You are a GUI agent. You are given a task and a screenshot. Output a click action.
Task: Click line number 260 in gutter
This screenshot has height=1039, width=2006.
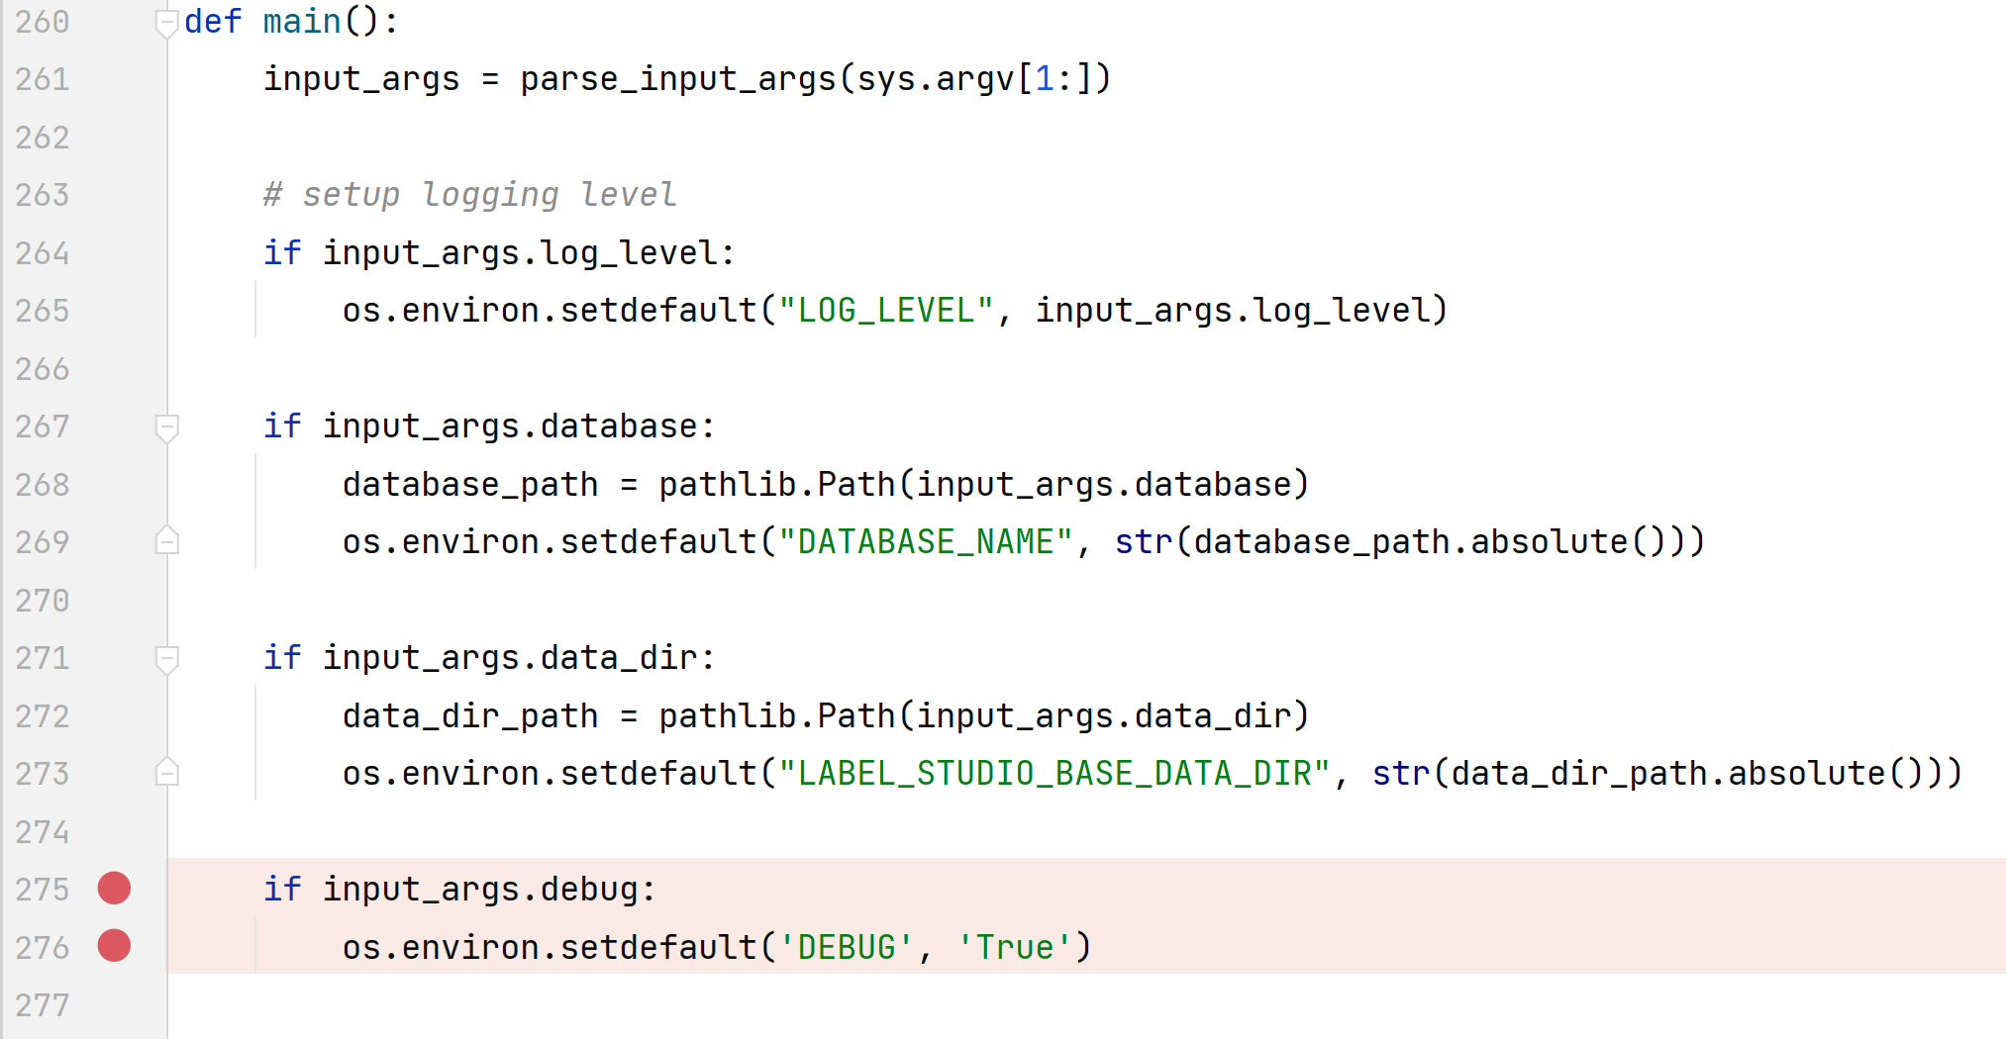pyautogui.click(x=43, y=22)
